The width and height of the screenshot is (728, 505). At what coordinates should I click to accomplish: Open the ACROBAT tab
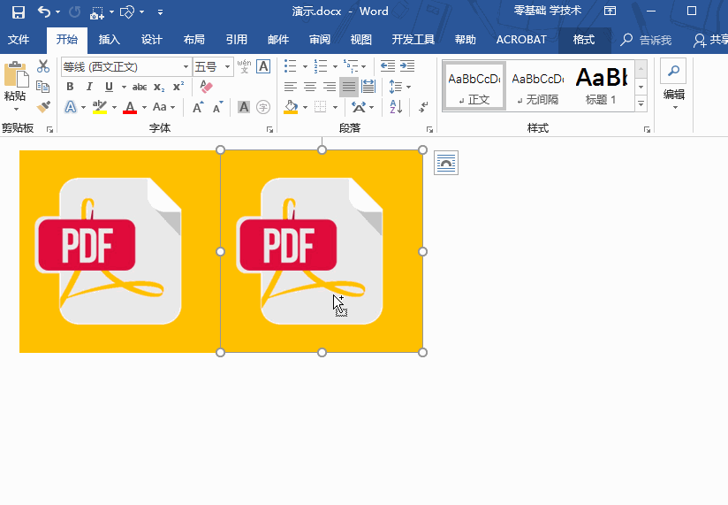(521, 40)
